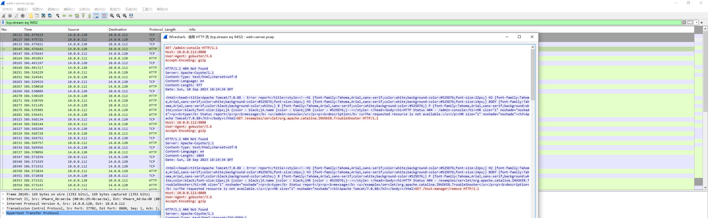The height and width of the screenshot is (218, 708).
Task: Open the 编辑(E) menu
Action: pos(22,9)
